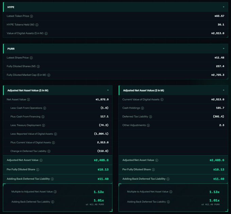This screenshot has width=231, height=214.
Task: Select right panel $10.13 per share value
Action: click(219, 170)
